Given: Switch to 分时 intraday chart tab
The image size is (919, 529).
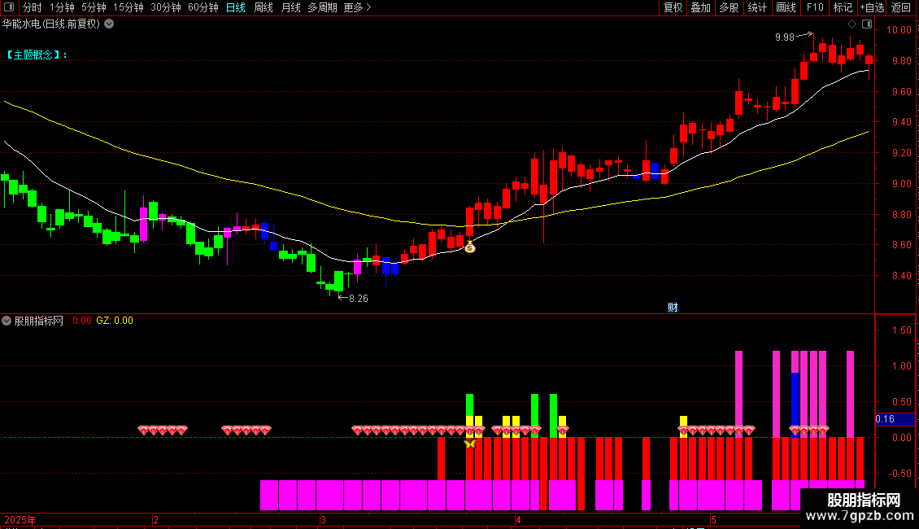Looking at the screenshot, I should click(33, 7).
